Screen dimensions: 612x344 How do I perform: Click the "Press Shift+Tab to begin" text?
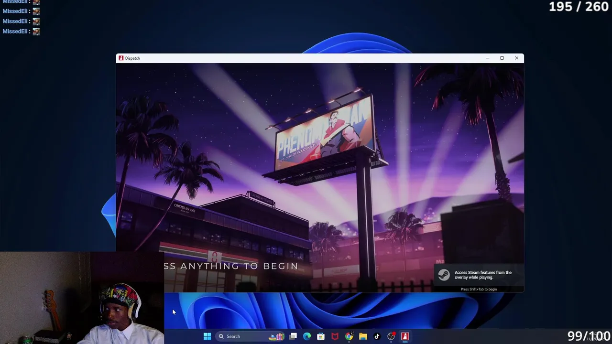[479, 289]
